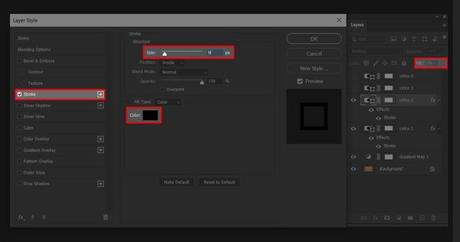The width and height of the screenshot is (460, 242).
Task: Click the delete effect trash icon in dialog
Action: pyautogui.click(x=106, y=217)
